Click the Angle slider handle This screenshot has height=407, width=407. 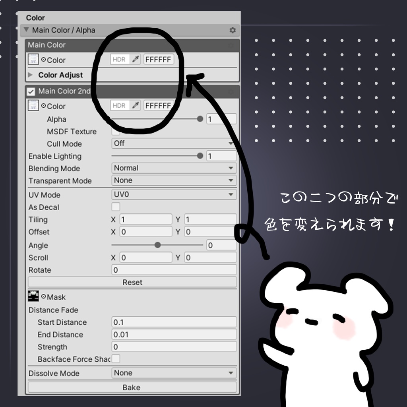[157, 245]
